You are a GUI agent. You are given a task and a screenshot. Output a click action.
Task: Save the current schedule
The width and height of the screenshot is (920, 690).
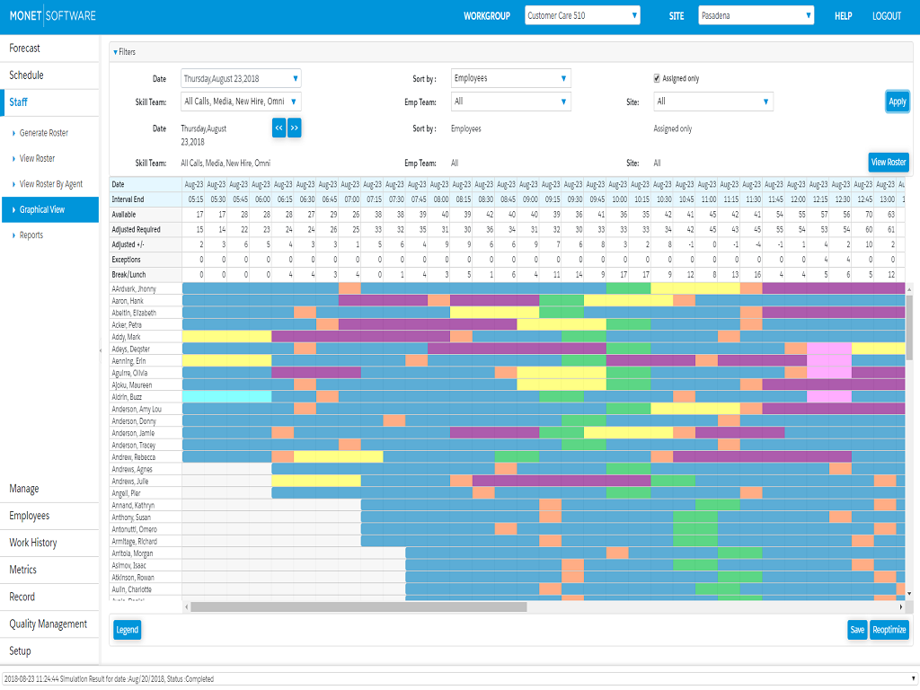[x=856, y=630]
